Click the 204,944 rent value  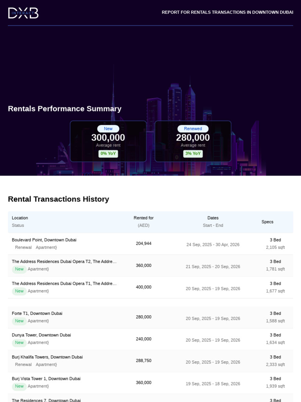[143, 243]
